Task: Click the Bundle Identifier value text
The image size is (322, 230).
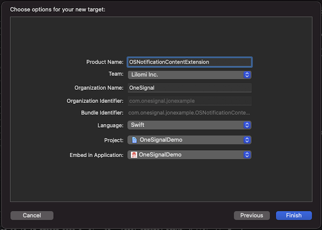Action: point(189,113)
